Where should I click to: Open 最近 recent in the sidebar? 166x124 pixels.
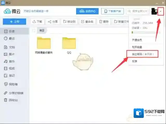pos(15,38)
